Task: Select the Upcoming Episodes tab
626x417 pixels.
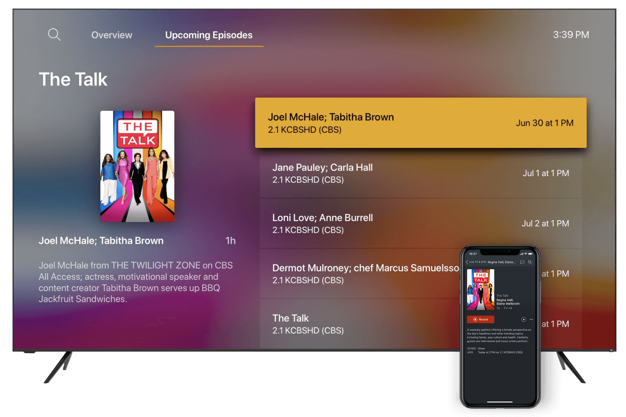Action: (209, 35)
